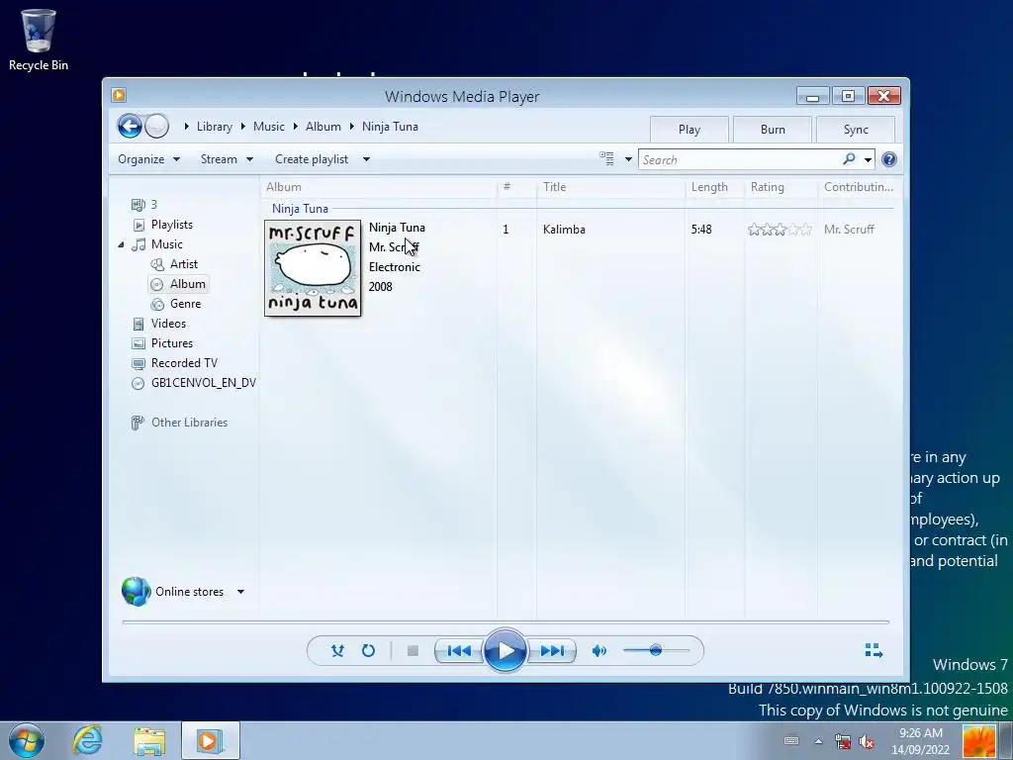Adjust the volume slider
This screenshot has width=1013, height=760.
[656, 650]
